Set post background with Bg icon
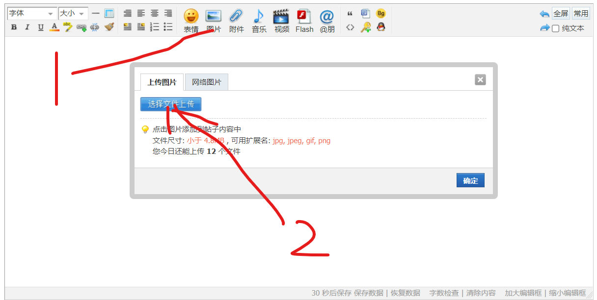Viewport: 597px width, 300px height. [380, 13]
